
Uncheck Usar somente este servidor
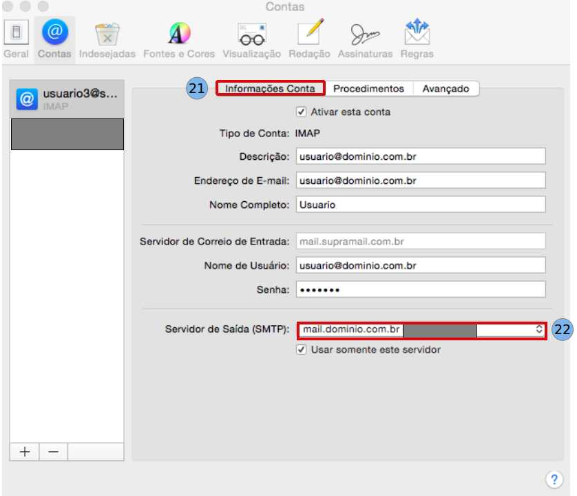(x=301, y=349)
